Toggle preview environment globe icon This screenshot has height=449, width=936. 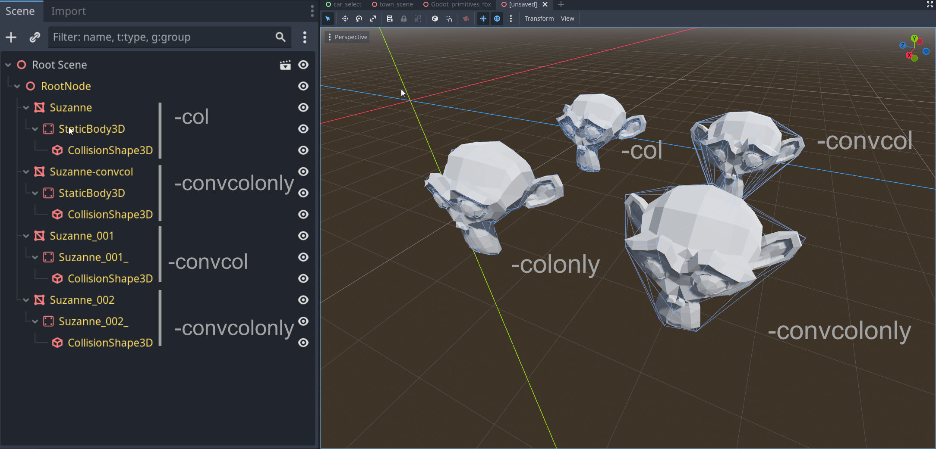497,19
